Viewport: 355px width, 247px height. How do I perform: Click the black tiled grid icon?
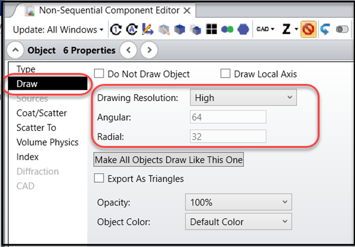(x=211, y=29)
